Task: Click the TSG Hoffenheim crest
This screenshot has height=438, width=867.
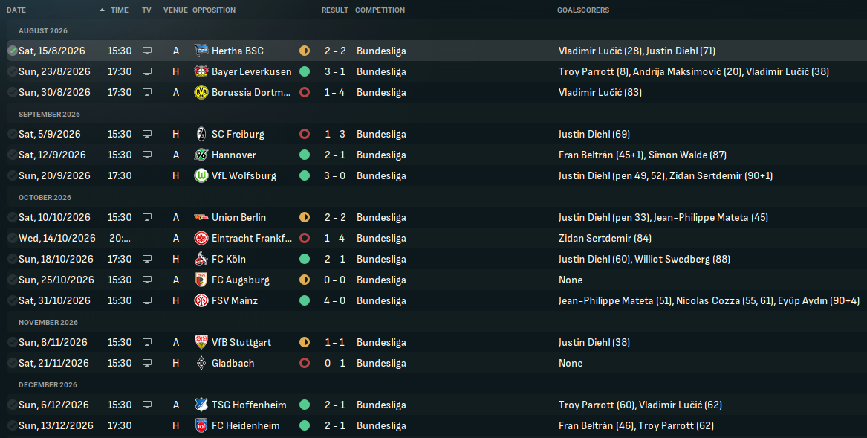Action: 201,405
